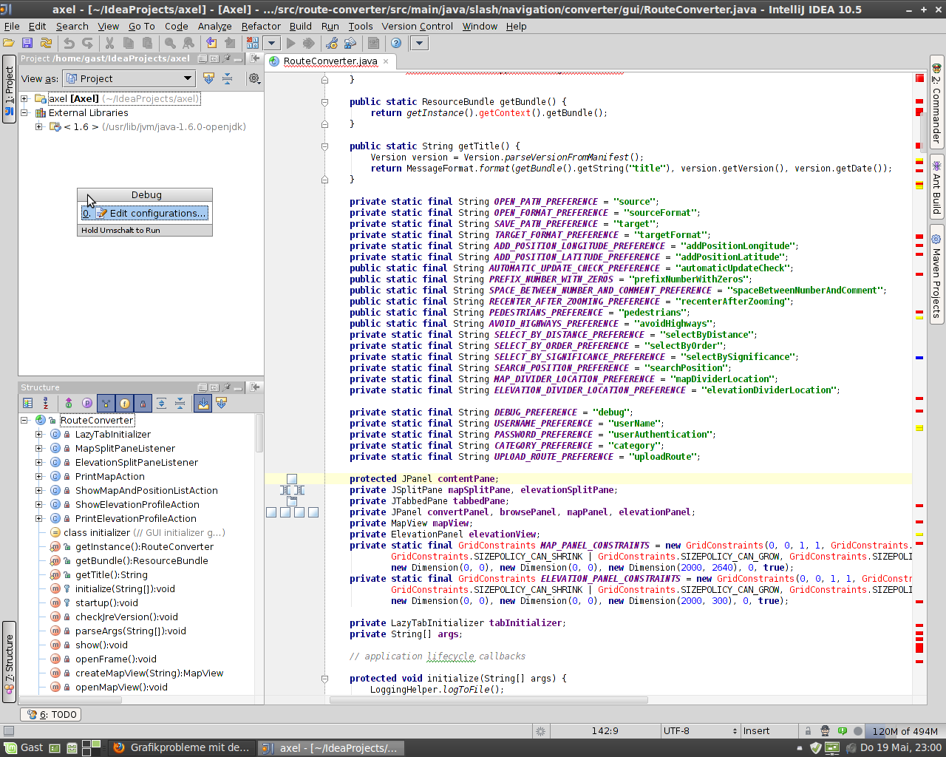
Task: Click the Save All floppy icon
Action: tap(27, 43)
